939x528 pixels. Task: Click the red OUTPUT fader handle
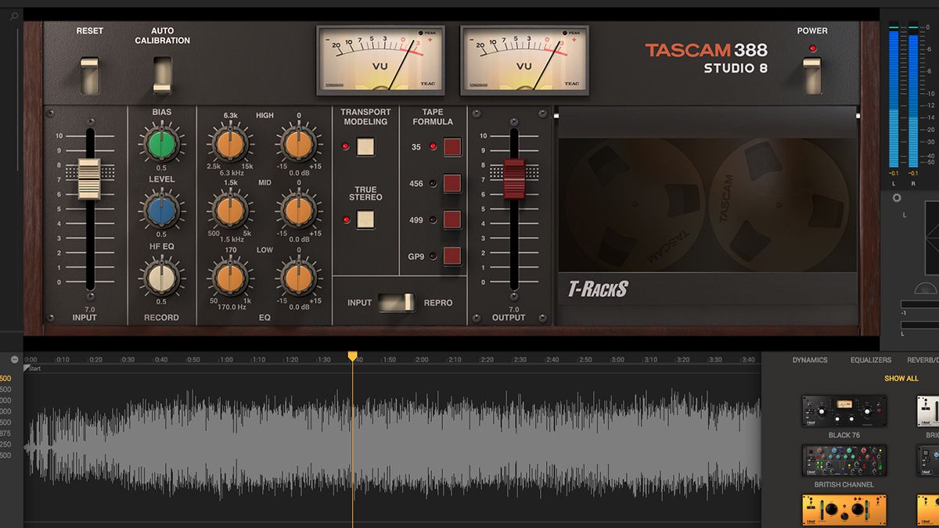coord(514,178)
